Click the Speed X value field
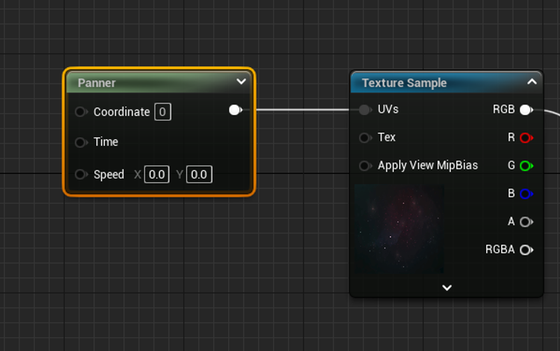The height and width of the screenshot is (351, 560). pyautogui.click(x=157, y=175)
